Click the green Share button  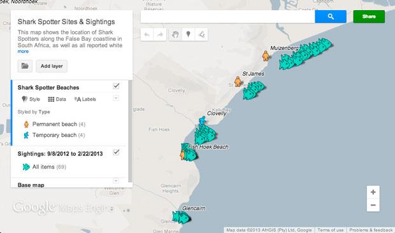pos(369,17)
